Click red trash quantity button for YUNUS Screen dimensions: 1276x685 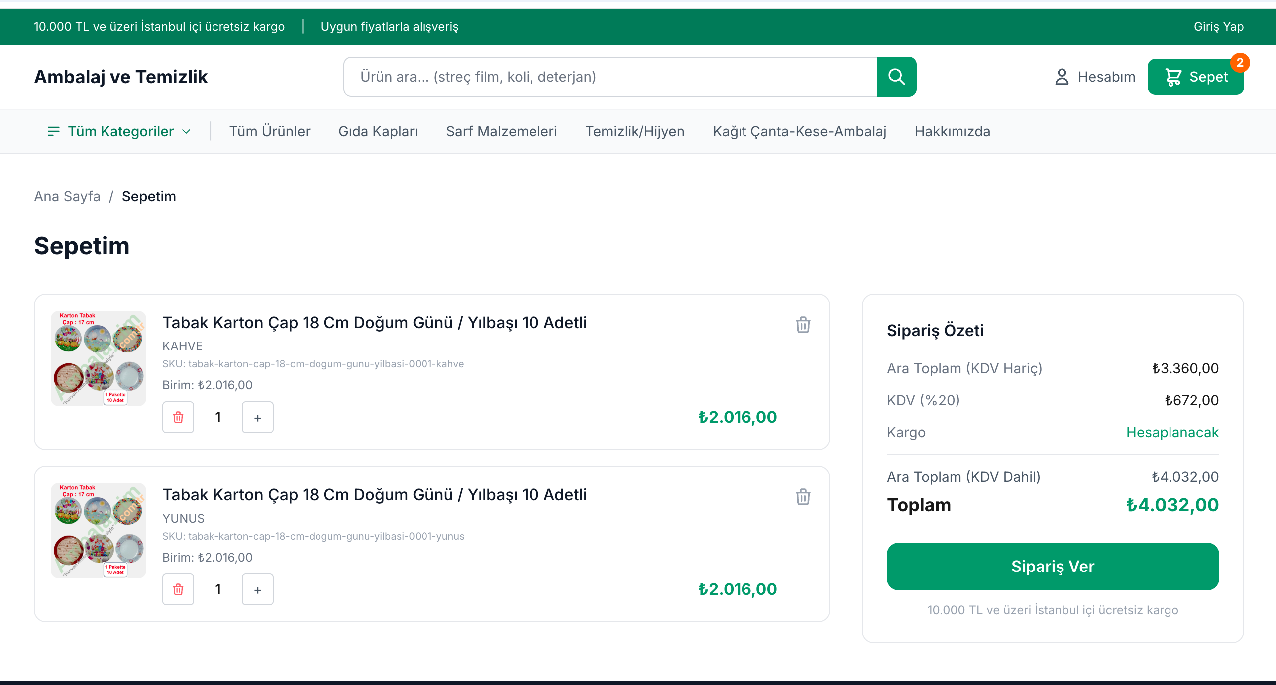pyautogui.click(x=178, y=589)
